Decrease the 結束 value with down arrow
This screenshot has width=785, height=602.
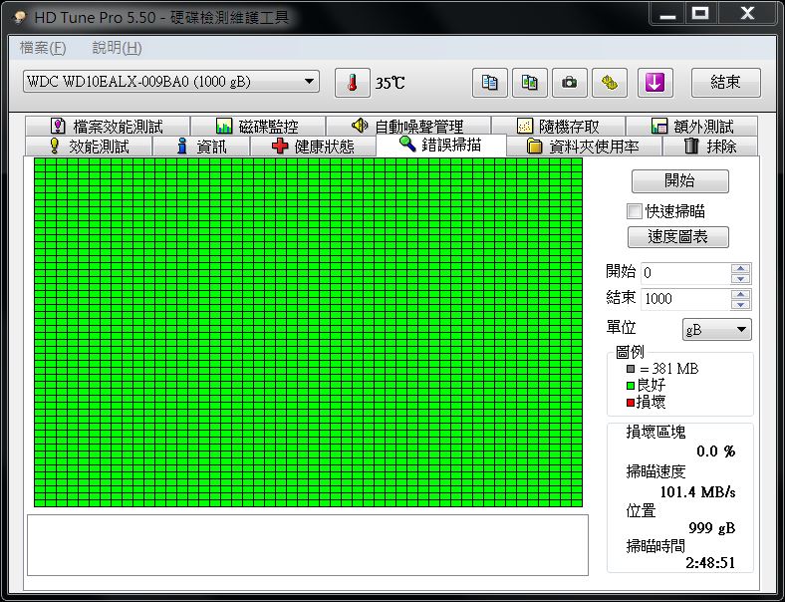740,305
